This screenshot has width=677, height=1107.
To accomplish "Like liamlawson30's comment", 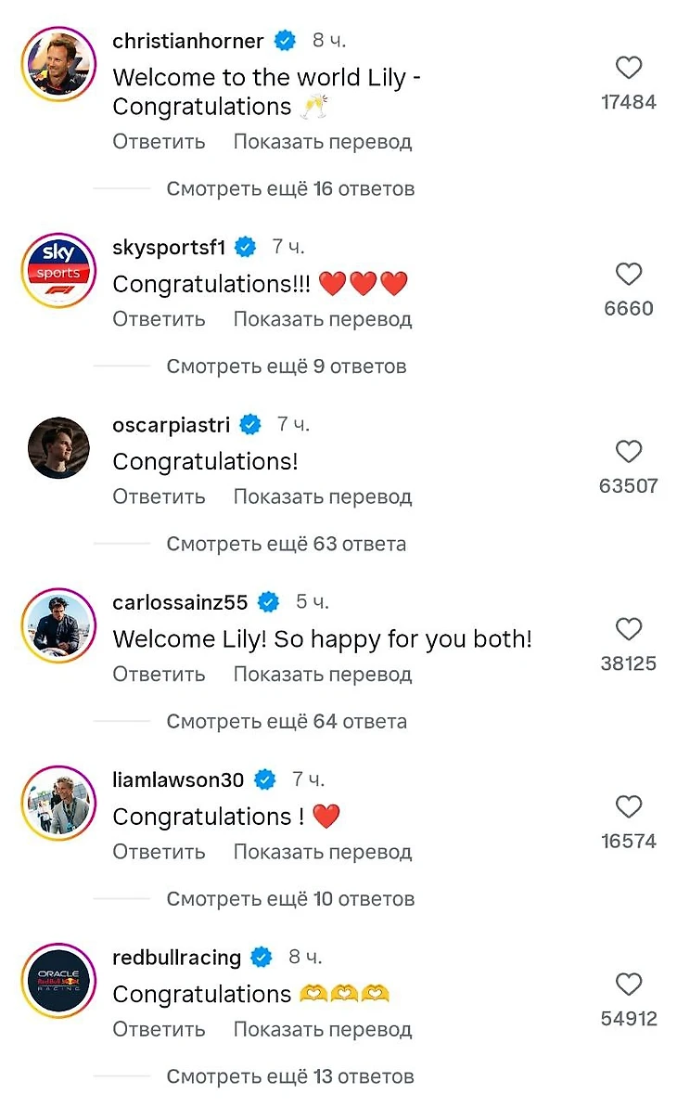I will (x=628, y=806).
